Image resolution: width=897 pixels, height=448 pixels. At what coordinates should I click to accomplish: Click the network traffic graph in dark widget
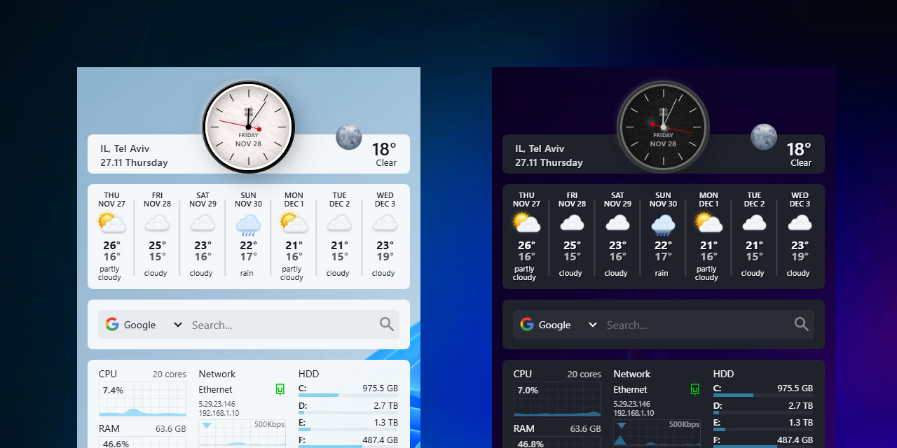point(657,434)
